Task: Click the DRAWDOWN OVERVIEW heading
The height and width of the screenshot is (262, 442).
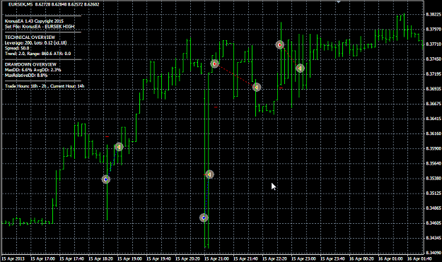Action: point(30,64)
